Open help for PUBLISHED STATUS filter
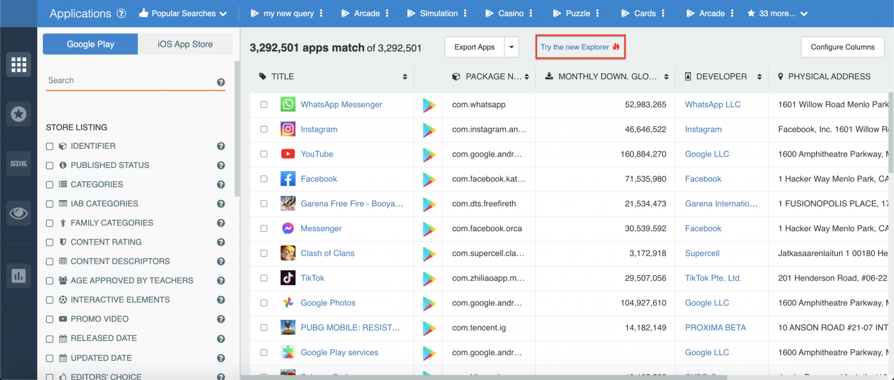894x380 pixels. pos(221,165)
